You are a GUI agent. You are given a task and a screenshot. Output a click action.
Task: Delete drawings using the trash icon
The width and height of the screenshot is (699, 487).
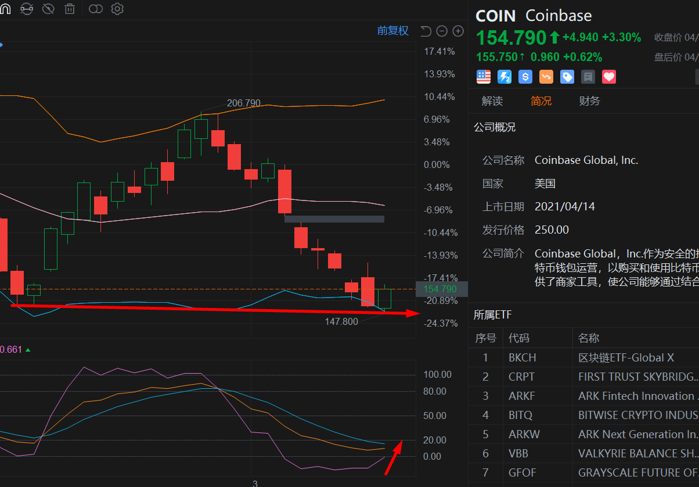click(x=70, y=9)
